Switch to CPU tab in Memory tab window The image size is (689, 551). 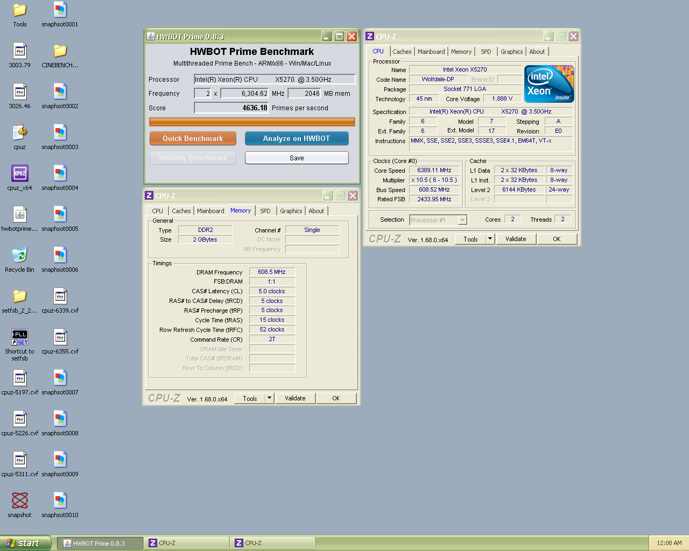point(157,211)
